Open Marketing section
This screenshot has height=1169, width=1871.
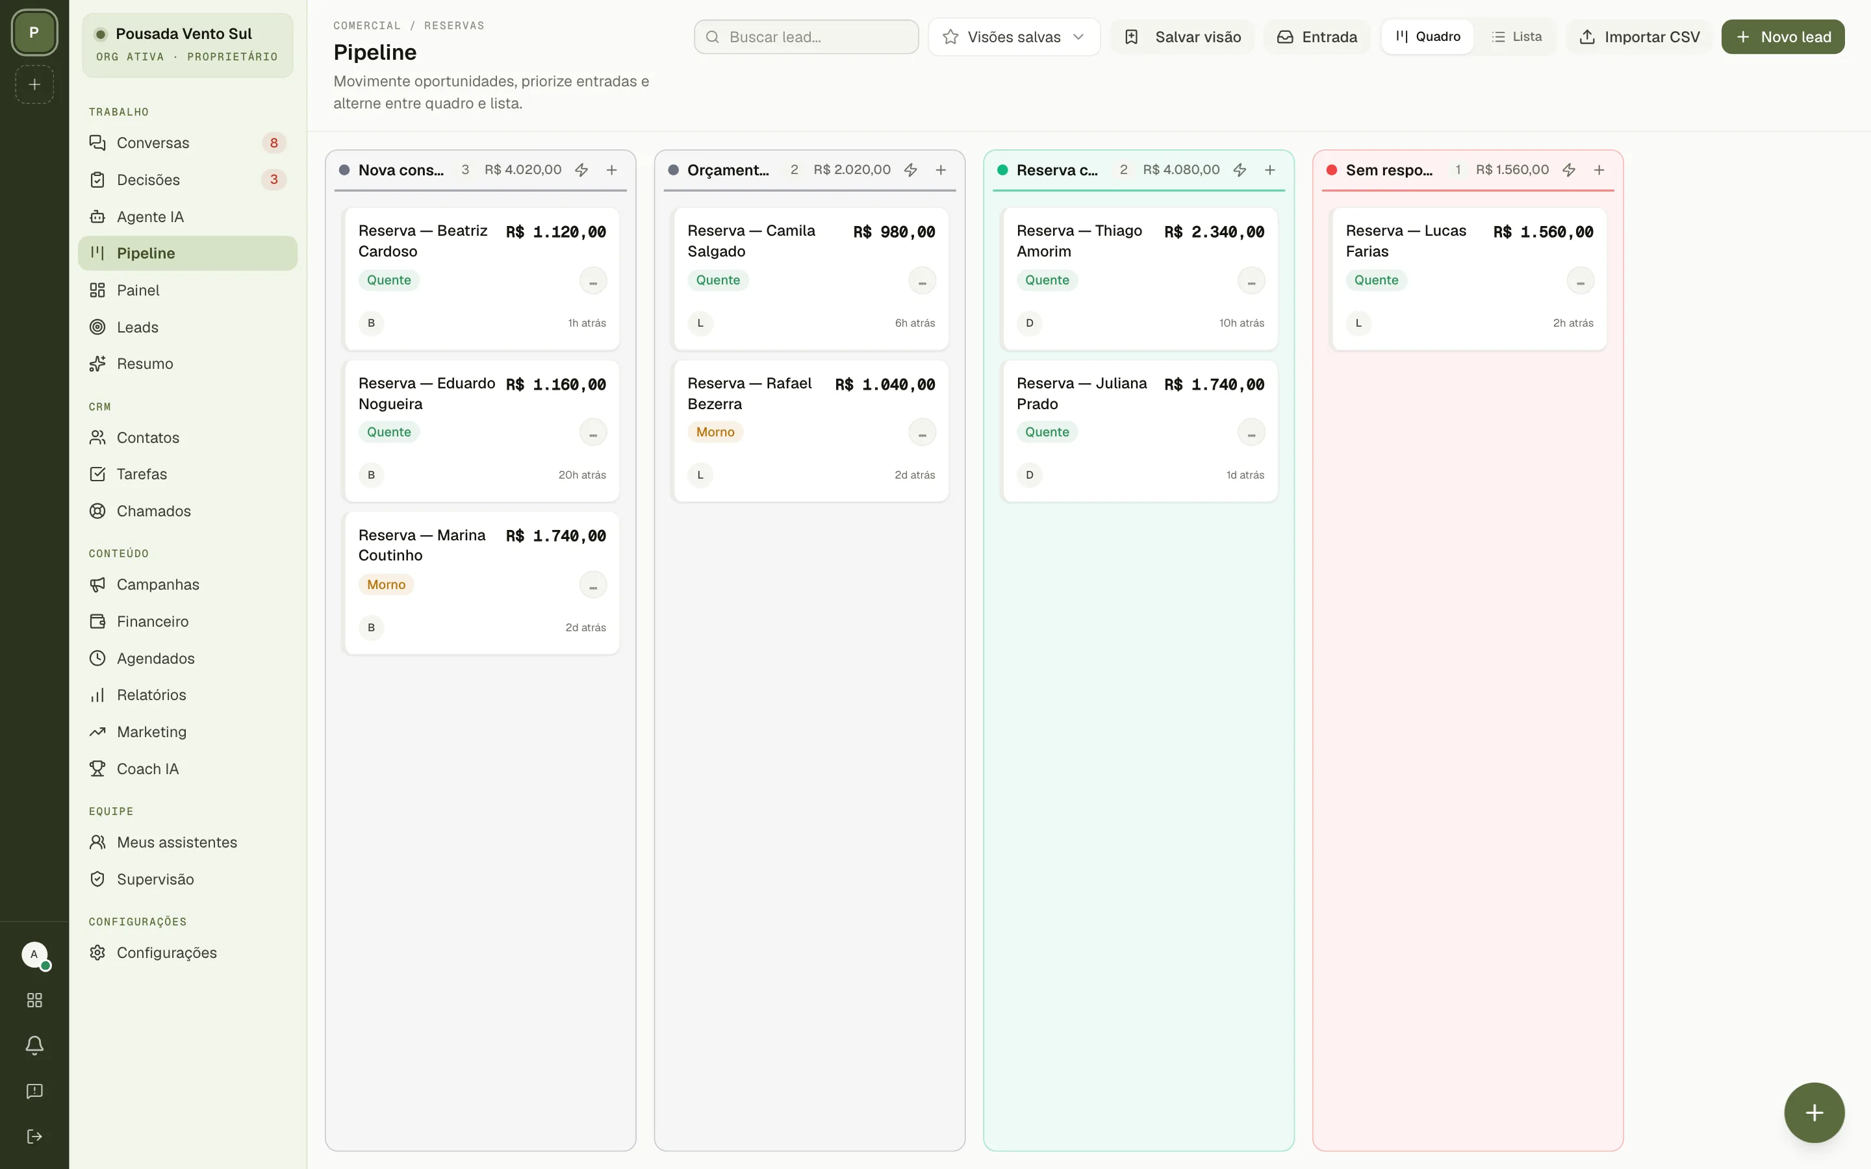[x=187, y=731]
